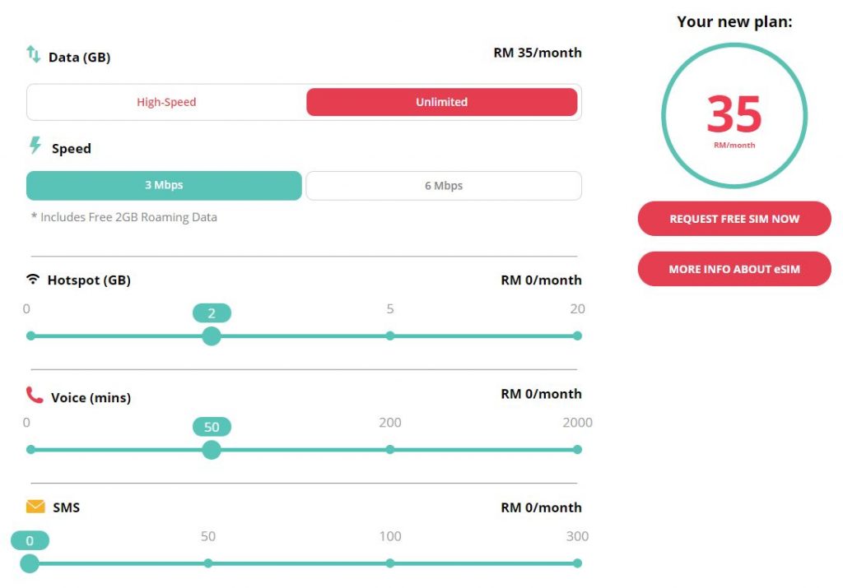This screenshot has width=843, height=588.
Task: Set Hotspot slider to 5 GB
Action: (389, 336)
